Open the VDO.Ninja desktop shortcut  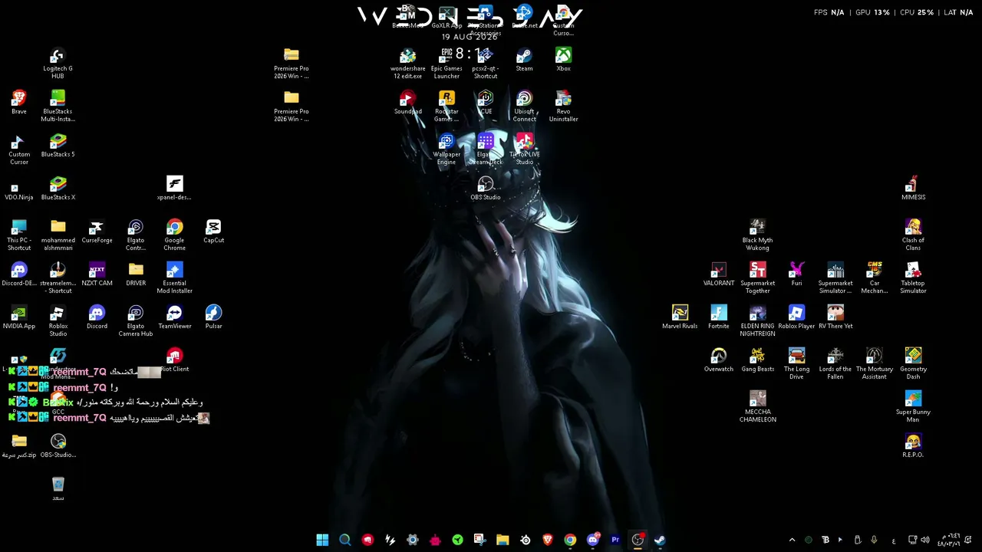(19, 189)
